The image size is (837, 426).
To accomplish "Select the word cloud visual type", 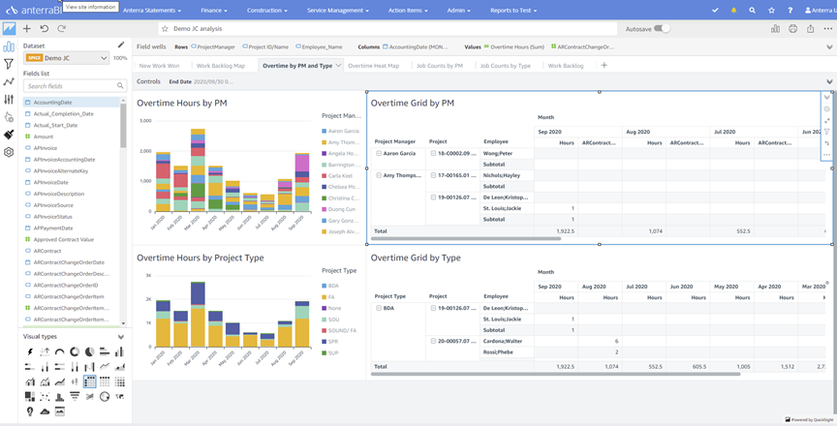I will [x=45, y=411].
